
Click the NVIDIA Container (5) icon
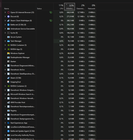pos(8,45)
